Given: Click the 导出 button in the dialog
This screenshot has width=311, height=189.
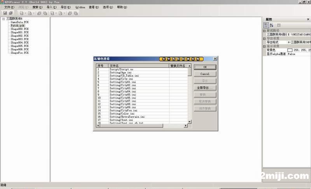Looking at the screenshot, I should (205, 81).
